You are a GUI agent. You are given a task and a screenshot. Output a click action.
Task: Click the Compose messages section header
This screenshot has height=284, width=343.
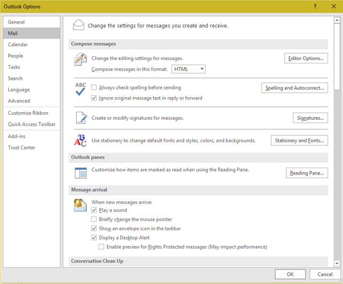click(x=198, y=44)
